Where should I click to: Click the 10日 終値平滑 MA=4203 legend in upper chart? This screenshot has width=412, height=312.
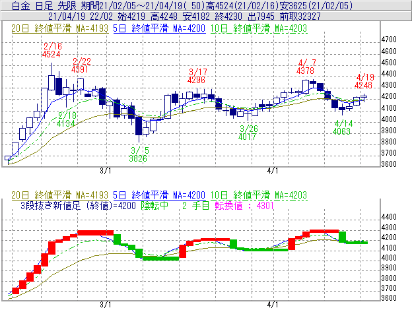click(x=259, y=28)
